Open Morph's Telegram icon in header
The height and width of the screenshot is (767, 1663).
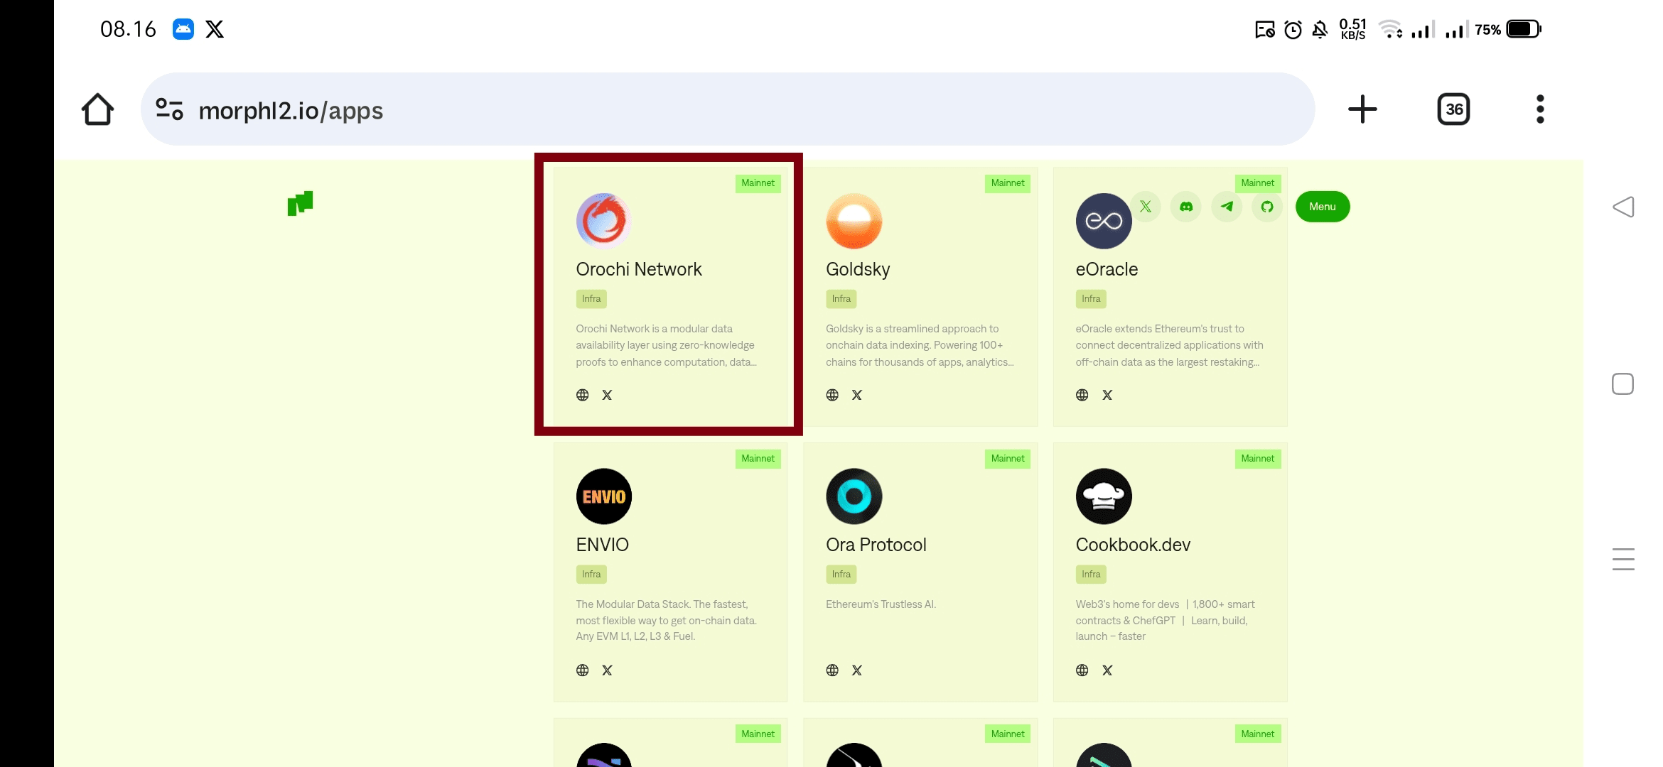1227,207
